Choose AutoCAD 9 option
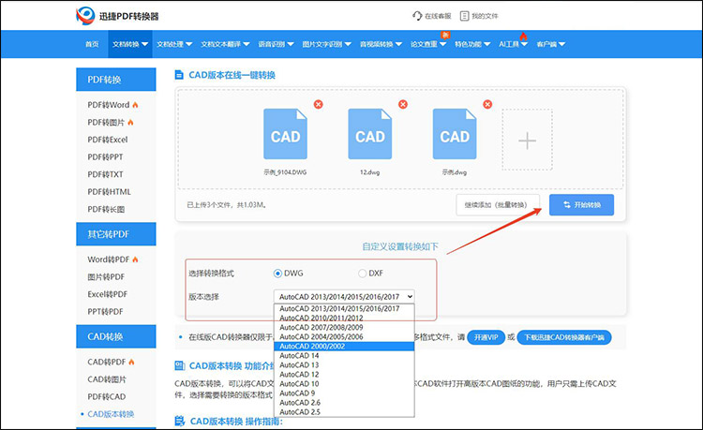 point(344,393)
